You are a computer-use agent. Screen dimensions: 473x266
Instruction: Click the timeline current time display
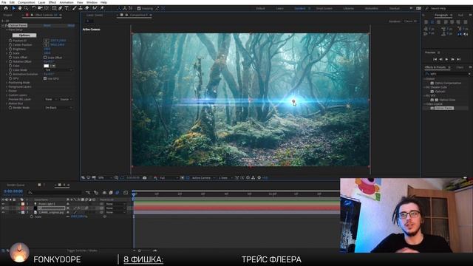click(13, 191)
